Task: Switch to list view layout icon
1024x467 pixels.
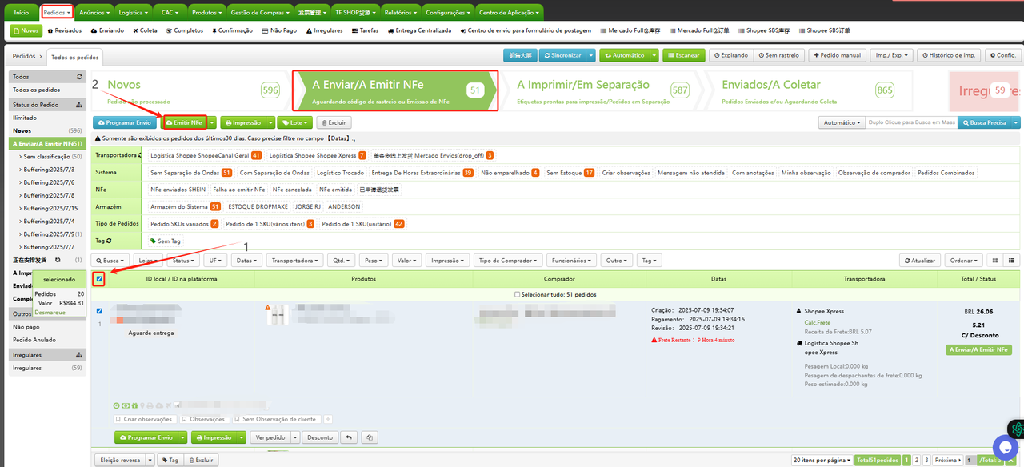Action: pos(1012,261)
